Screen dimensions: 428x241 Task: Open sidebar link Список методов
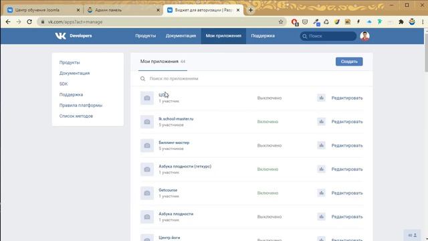[76, 116]
